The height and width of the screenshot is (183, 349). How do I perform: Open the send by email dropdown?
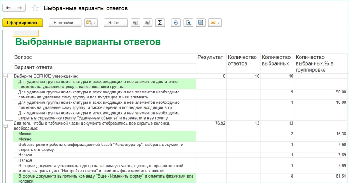(215, 23)
